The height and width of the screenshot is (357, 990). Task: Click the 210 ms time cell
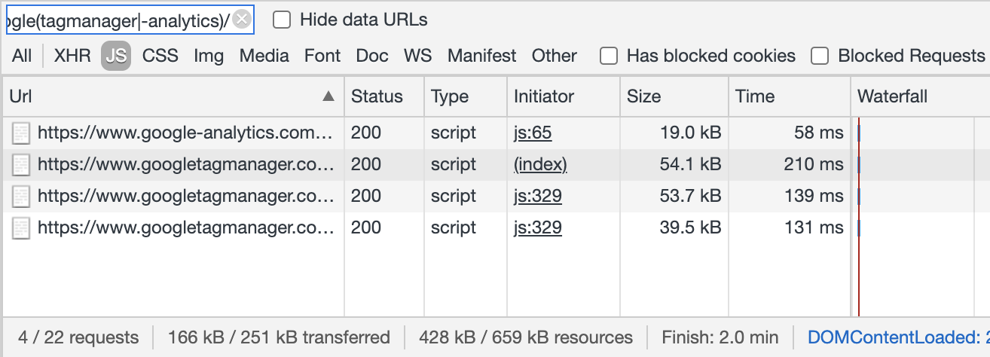point(790,165)
